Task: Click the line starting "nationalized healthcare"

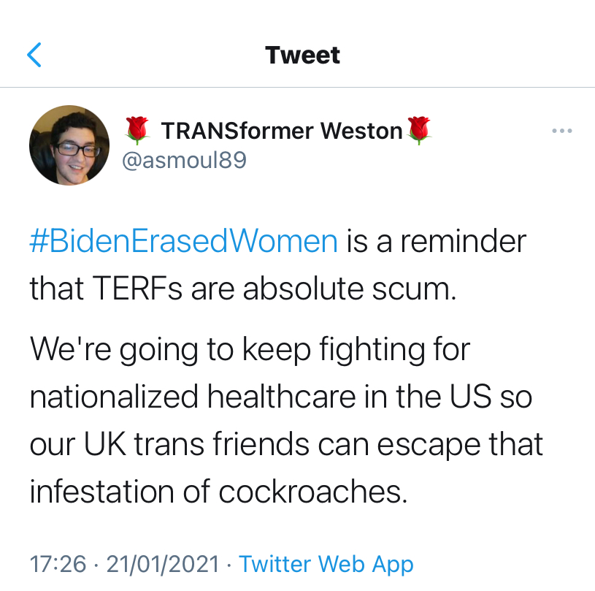Action: 281,397
